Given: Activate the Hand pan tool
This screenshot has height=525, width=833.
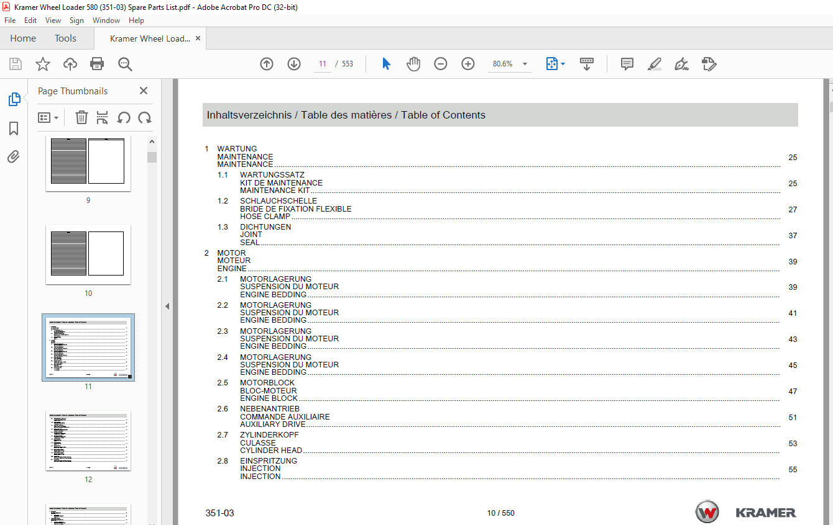Looking at the screenshot, I should (413, 64).
